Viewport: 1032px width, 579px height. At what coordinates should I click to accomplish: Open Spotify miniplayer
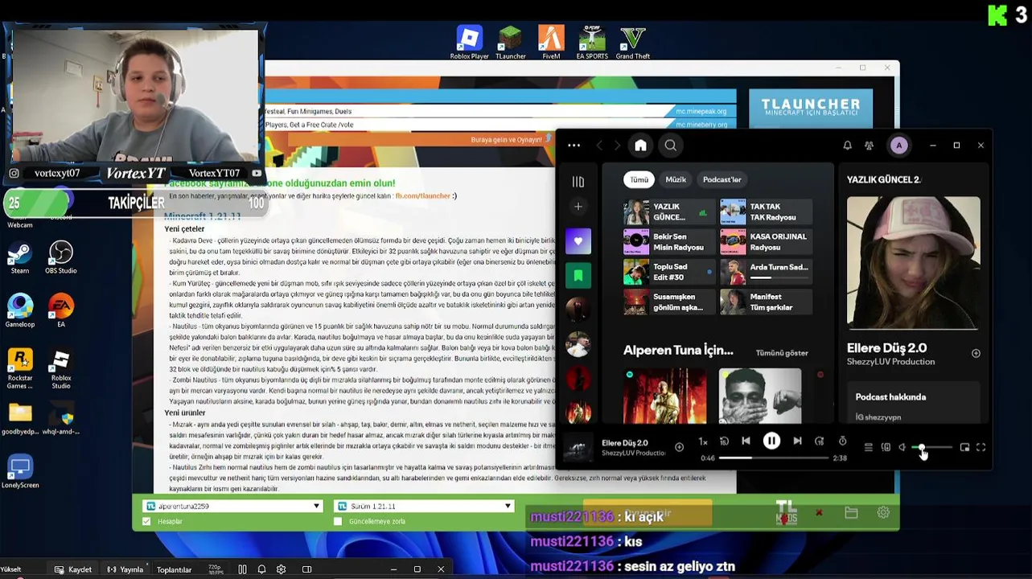tap(964, 447)
